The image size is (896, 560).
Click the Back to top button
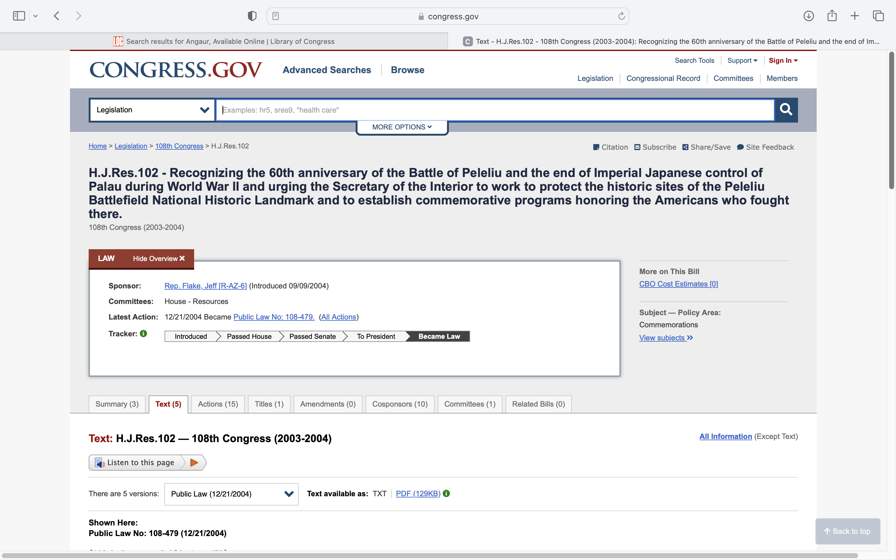(847, 531)
